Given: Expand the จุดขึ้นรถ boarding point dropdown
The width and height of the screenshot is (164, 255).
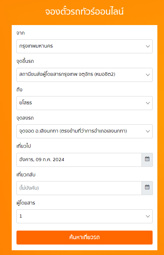Looking at the screenshot, I should tap(85, 75).
